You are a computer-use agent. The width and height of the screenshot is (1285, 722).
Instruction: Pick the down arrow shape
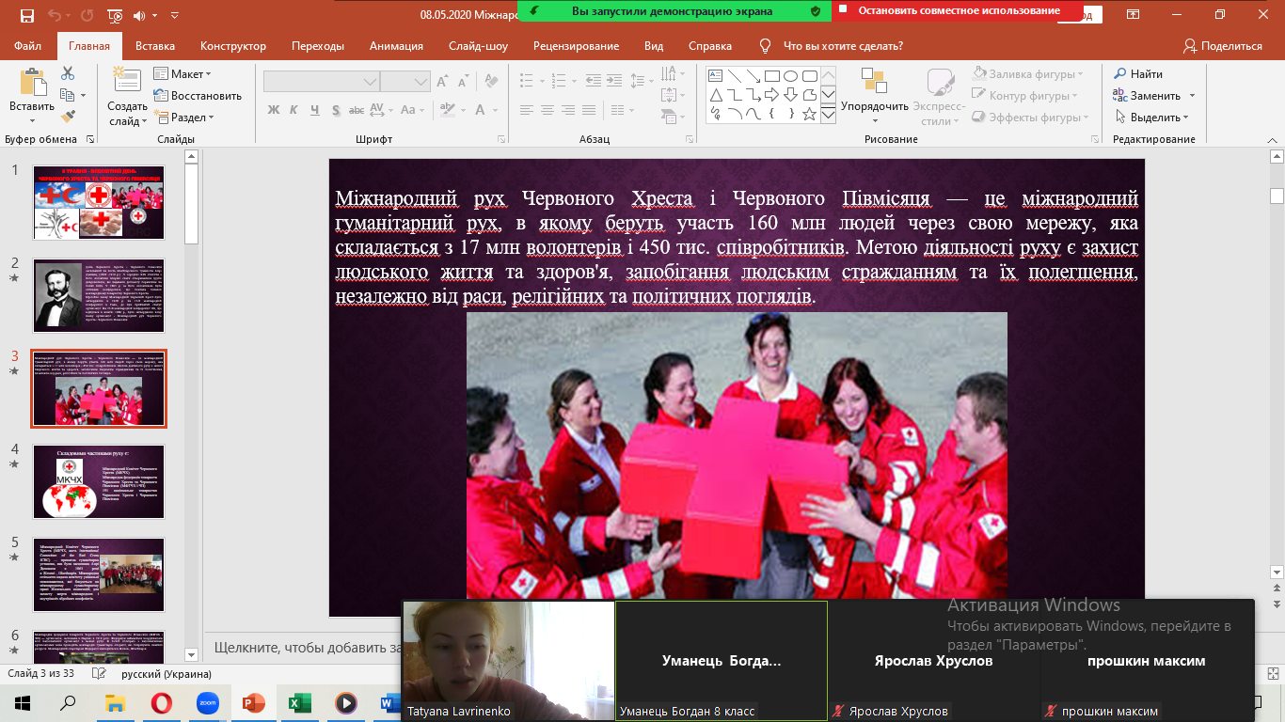[790, 95]
